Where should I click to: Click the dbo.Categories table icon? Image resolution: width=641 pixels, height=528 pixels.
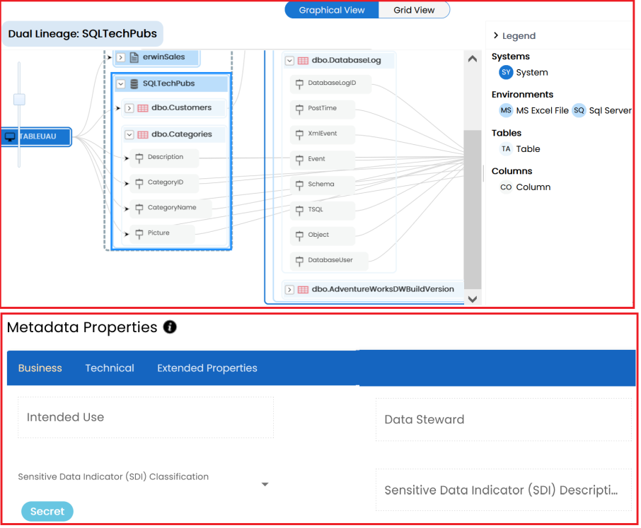pyautogui.click(x=143, y=135)
